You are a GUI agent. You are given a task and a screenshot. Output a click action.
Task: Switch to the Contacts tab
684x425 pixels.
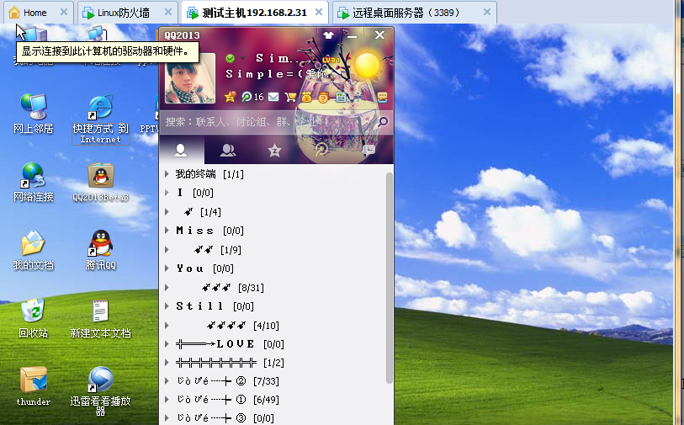[181, 151]
